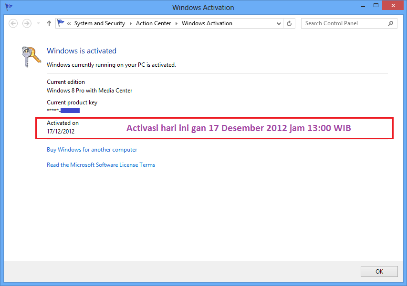This screenshot has width=407, height=286.
Task: Go back with the Back arrow button
Action: click(13, 23)
